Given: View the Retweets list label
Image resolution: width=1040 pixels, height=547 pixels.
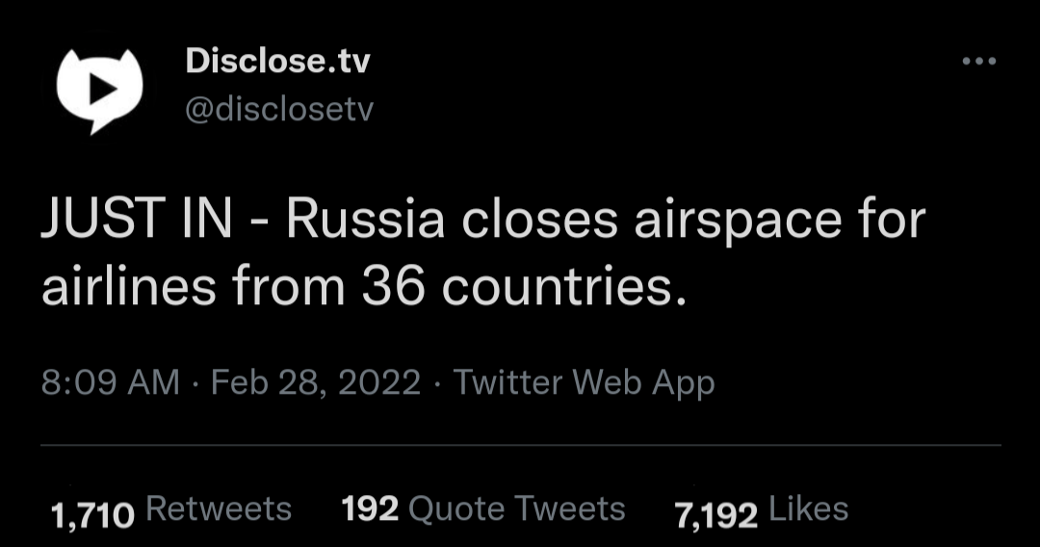Looking at the screenshot, I should 218,508.
